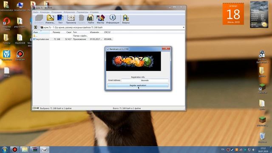Image resolution: width=272 pixels, height=153 pixels.
Task: Click the Bandicam record taskbar icon
Action: click(15, 150)
